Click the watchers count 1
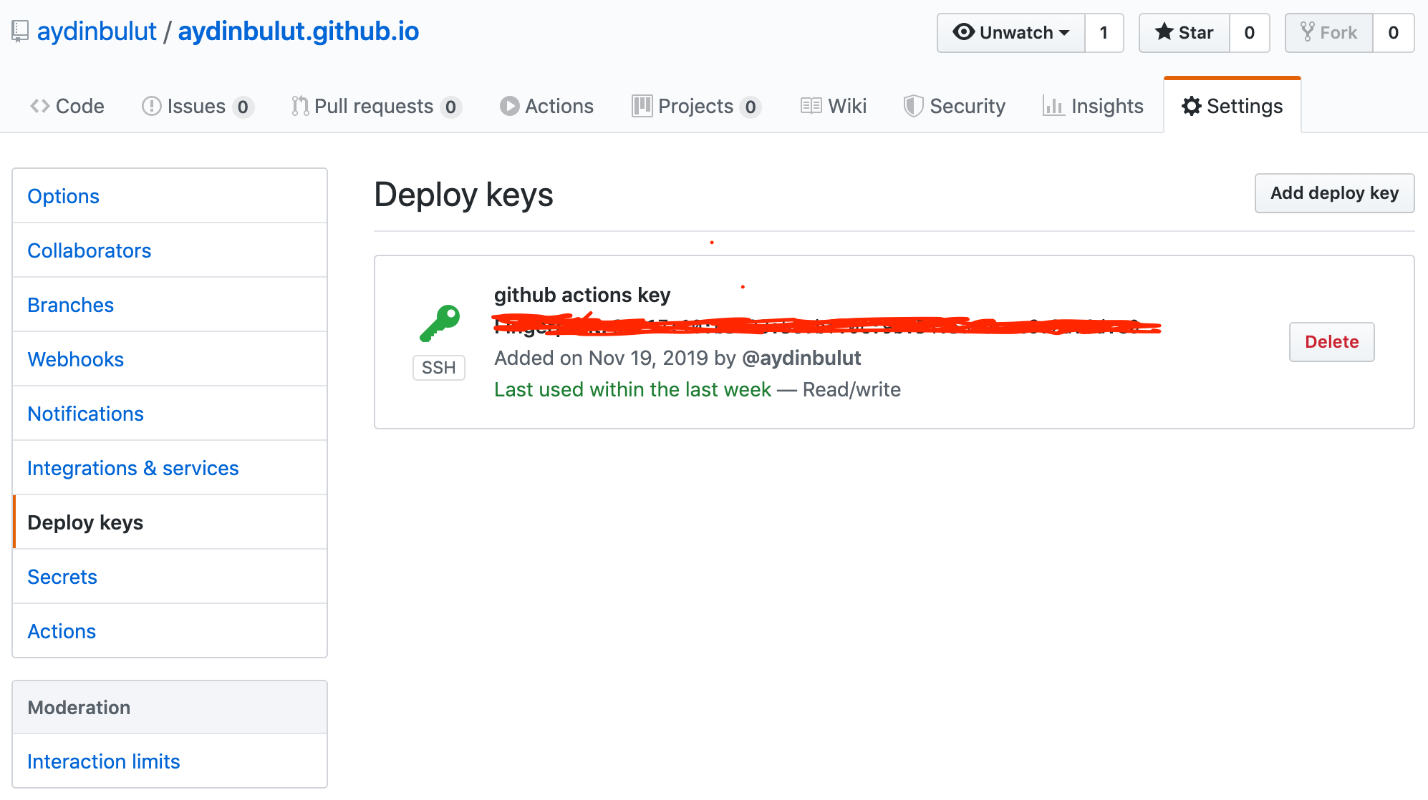 (1104, 33)
